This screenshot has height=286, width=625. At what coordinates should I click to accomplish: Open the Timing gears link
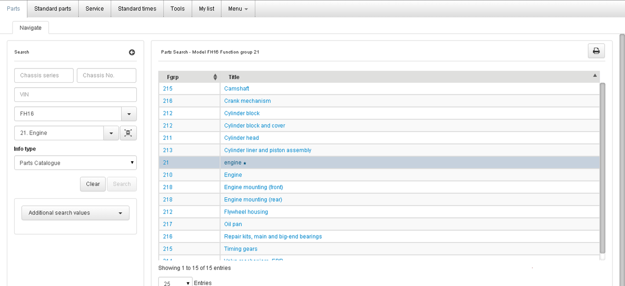pos(241,249)
